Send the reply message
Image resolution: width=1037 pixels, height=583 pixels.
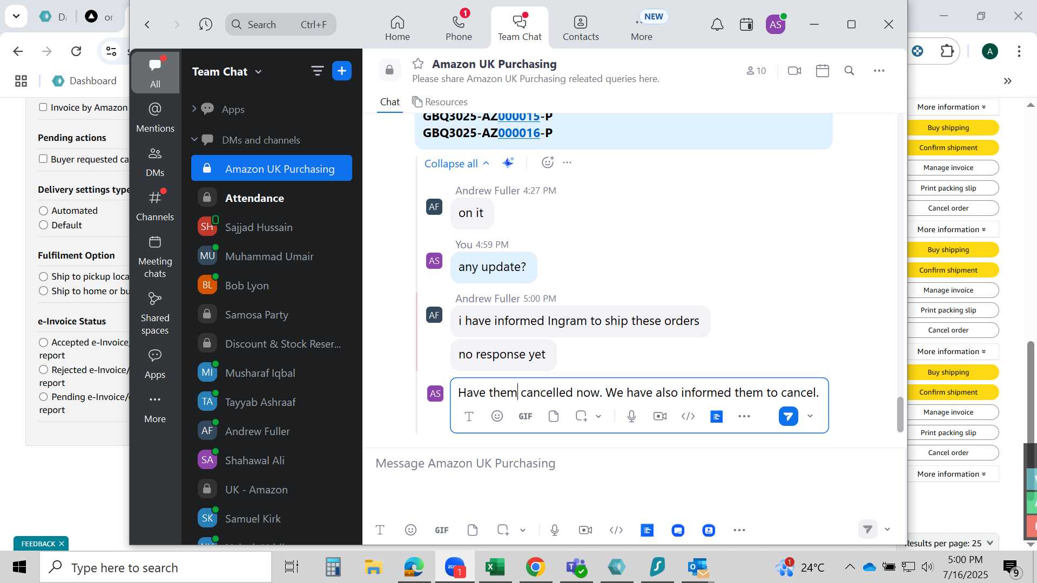point(788,416)
